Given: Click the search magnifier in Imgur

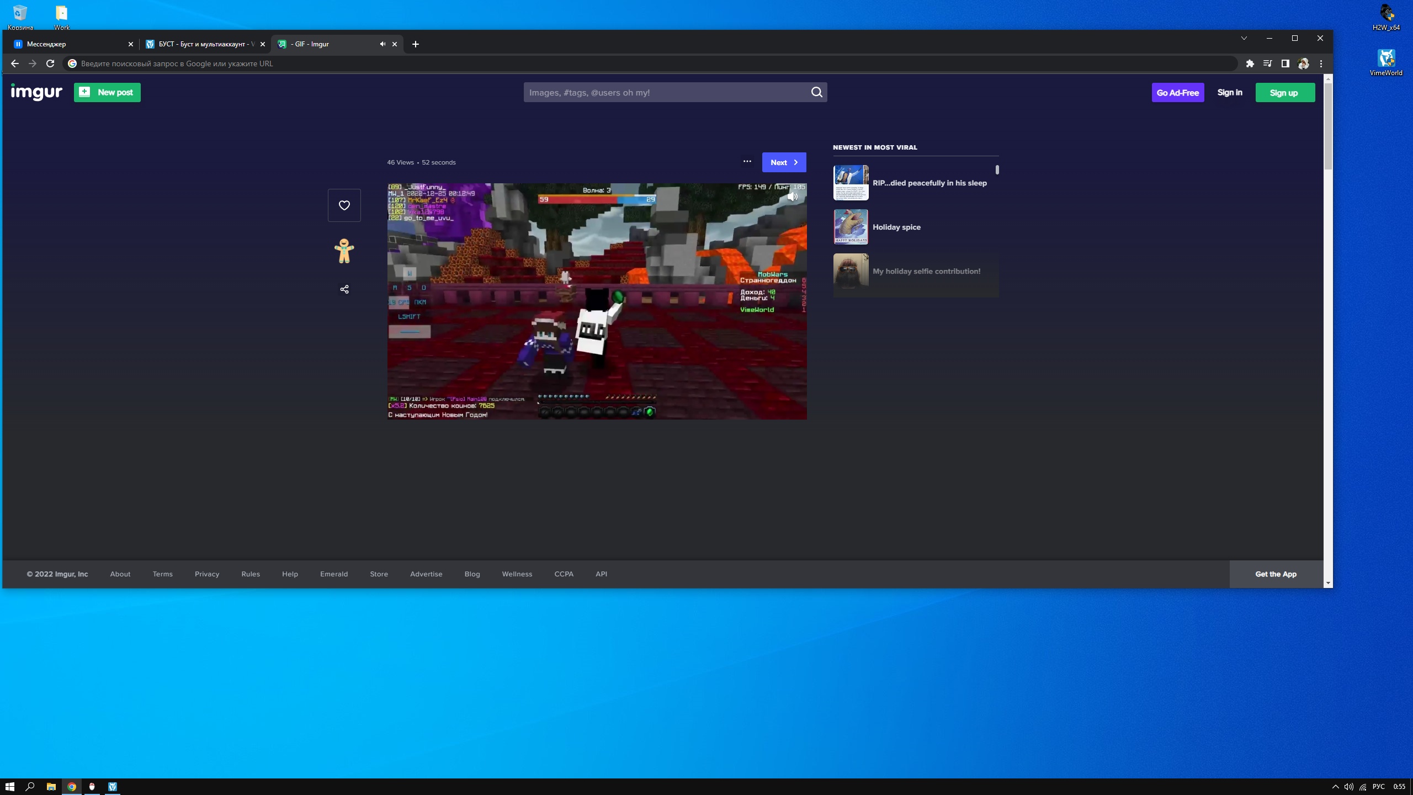Looking at the screenshot, I should coord(816,92).
